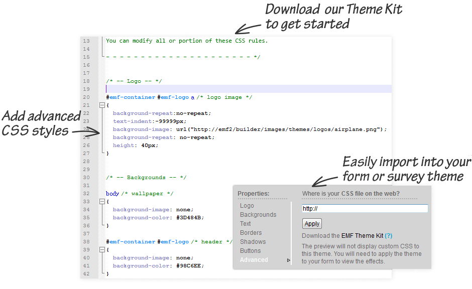Click the highlighted empty line 19
Image resolution: width=472 pixels, height=289 pixels.
tap(249, 89)
